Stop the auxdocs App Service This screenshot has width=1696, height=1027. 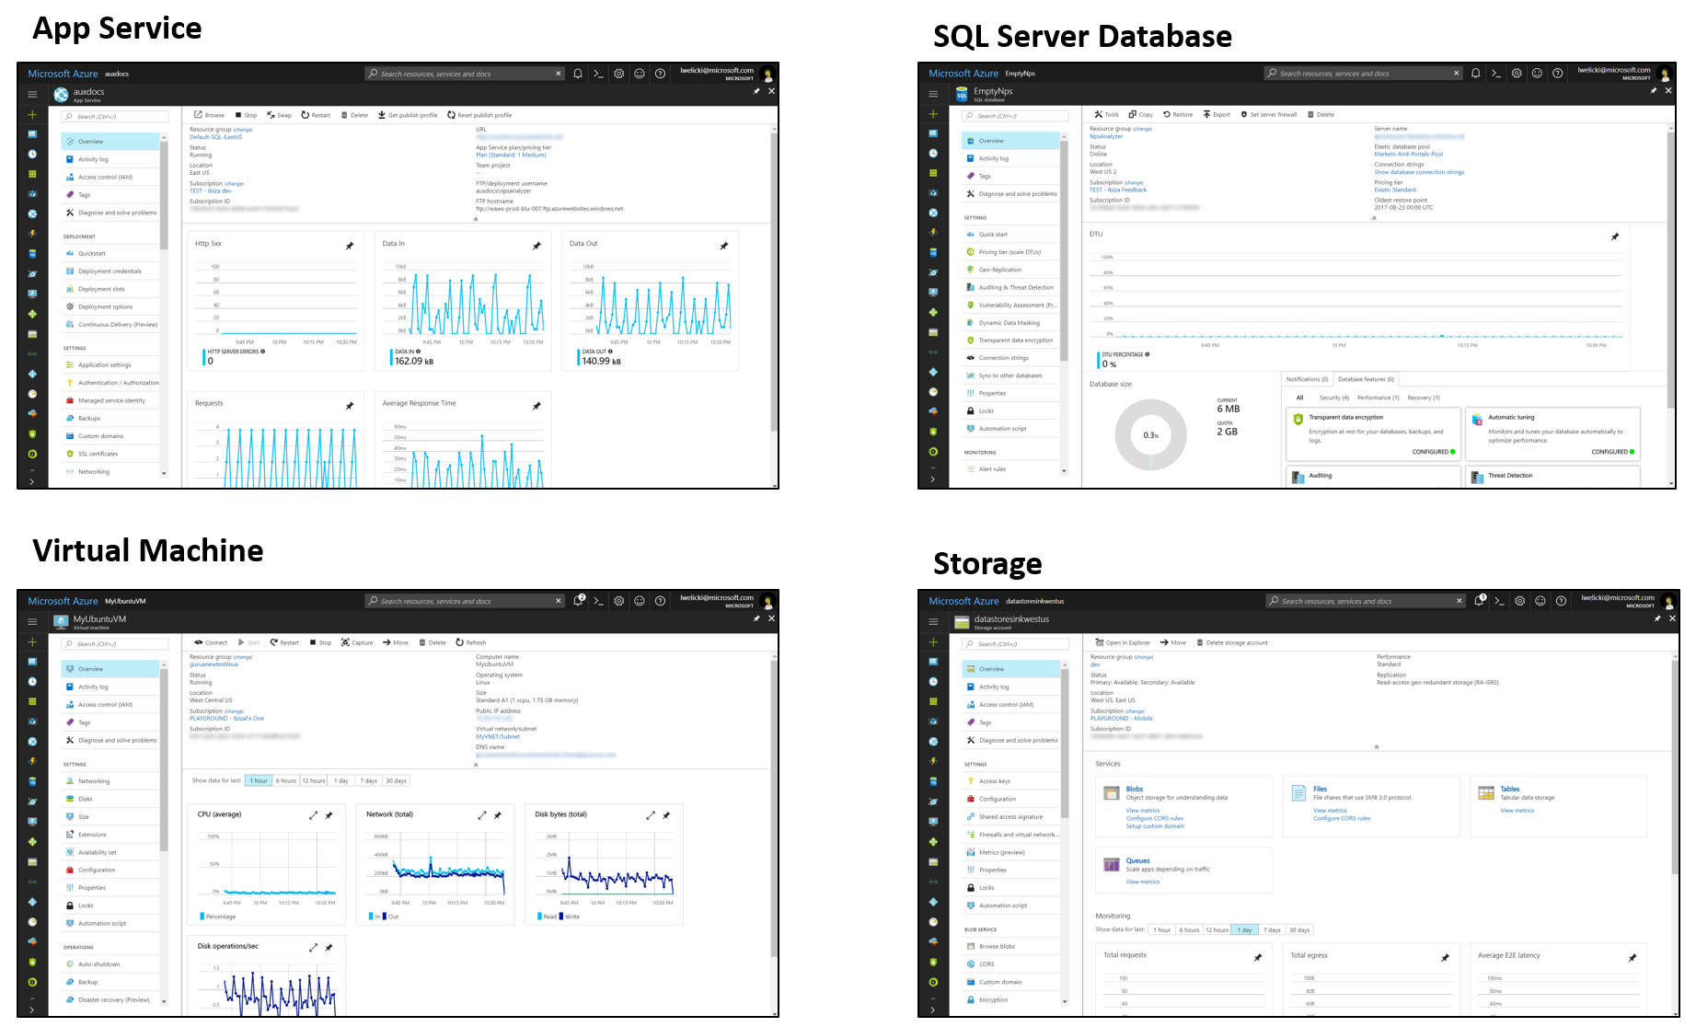point(246,115)
